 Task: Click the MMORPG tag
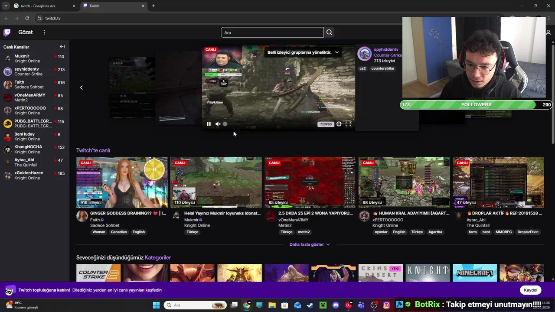tap(504, 232)
